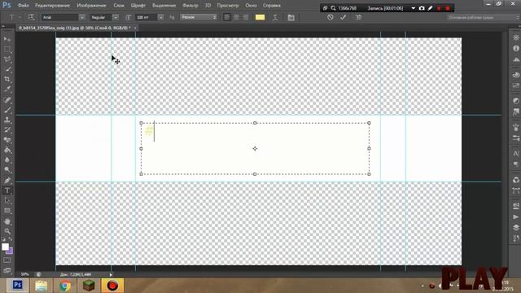The image size is (521, 293).
Task: Select the Brush tool
Action: 7,110
